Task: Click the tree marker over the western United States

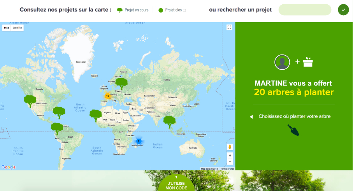Action: (x=30, y=100)
